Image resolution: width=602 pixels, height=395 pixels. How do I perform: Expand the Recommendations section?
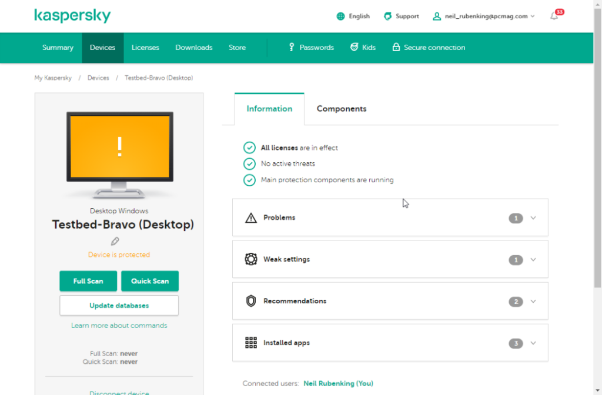click(x=533, y=301)
